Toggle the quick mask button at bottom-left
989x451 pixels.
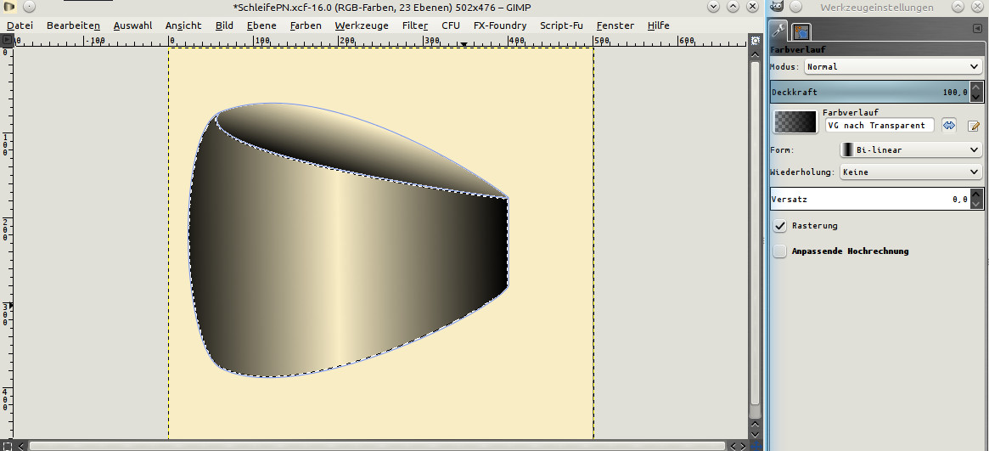point(7,445)
